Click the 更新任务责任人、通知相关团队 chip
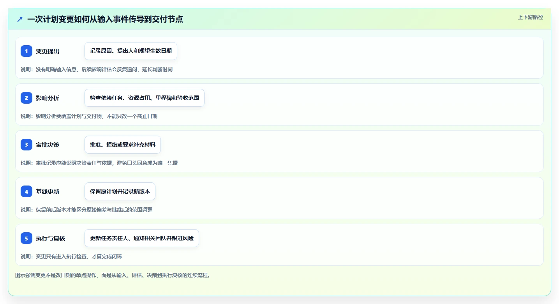The image size is (559, 304). point(142,238)
